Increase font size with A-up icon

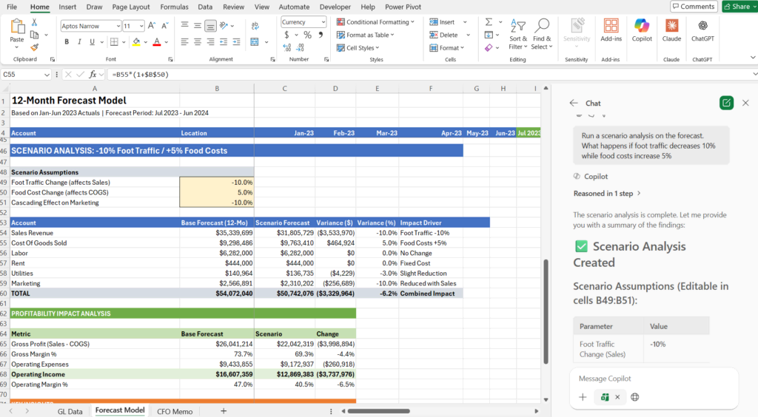[x=152, y=26]
